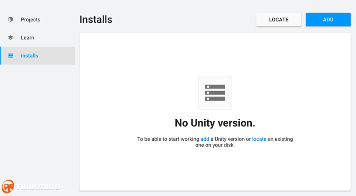Click the 'No Unity version.' heading
Viewport: 356px width, 196px height.
click(x=215, y=123)
